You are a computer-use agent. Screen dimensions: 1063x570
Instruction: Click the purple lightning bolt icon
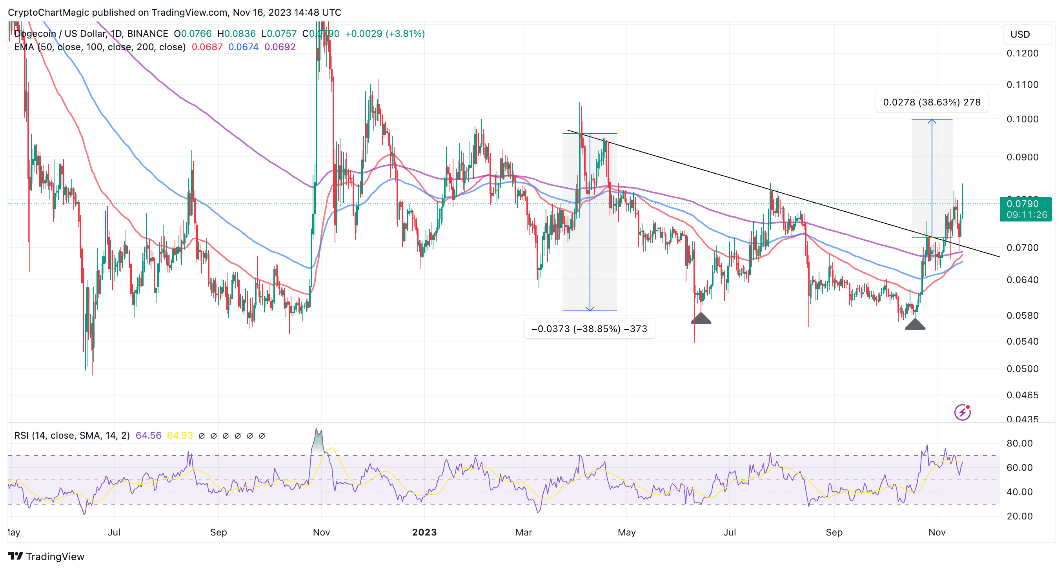click(x=962, y=412)
